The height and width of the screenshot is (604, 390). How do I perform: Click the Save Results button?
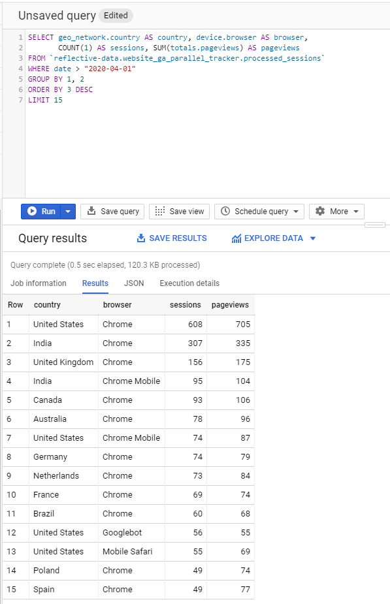click(172, 238)
